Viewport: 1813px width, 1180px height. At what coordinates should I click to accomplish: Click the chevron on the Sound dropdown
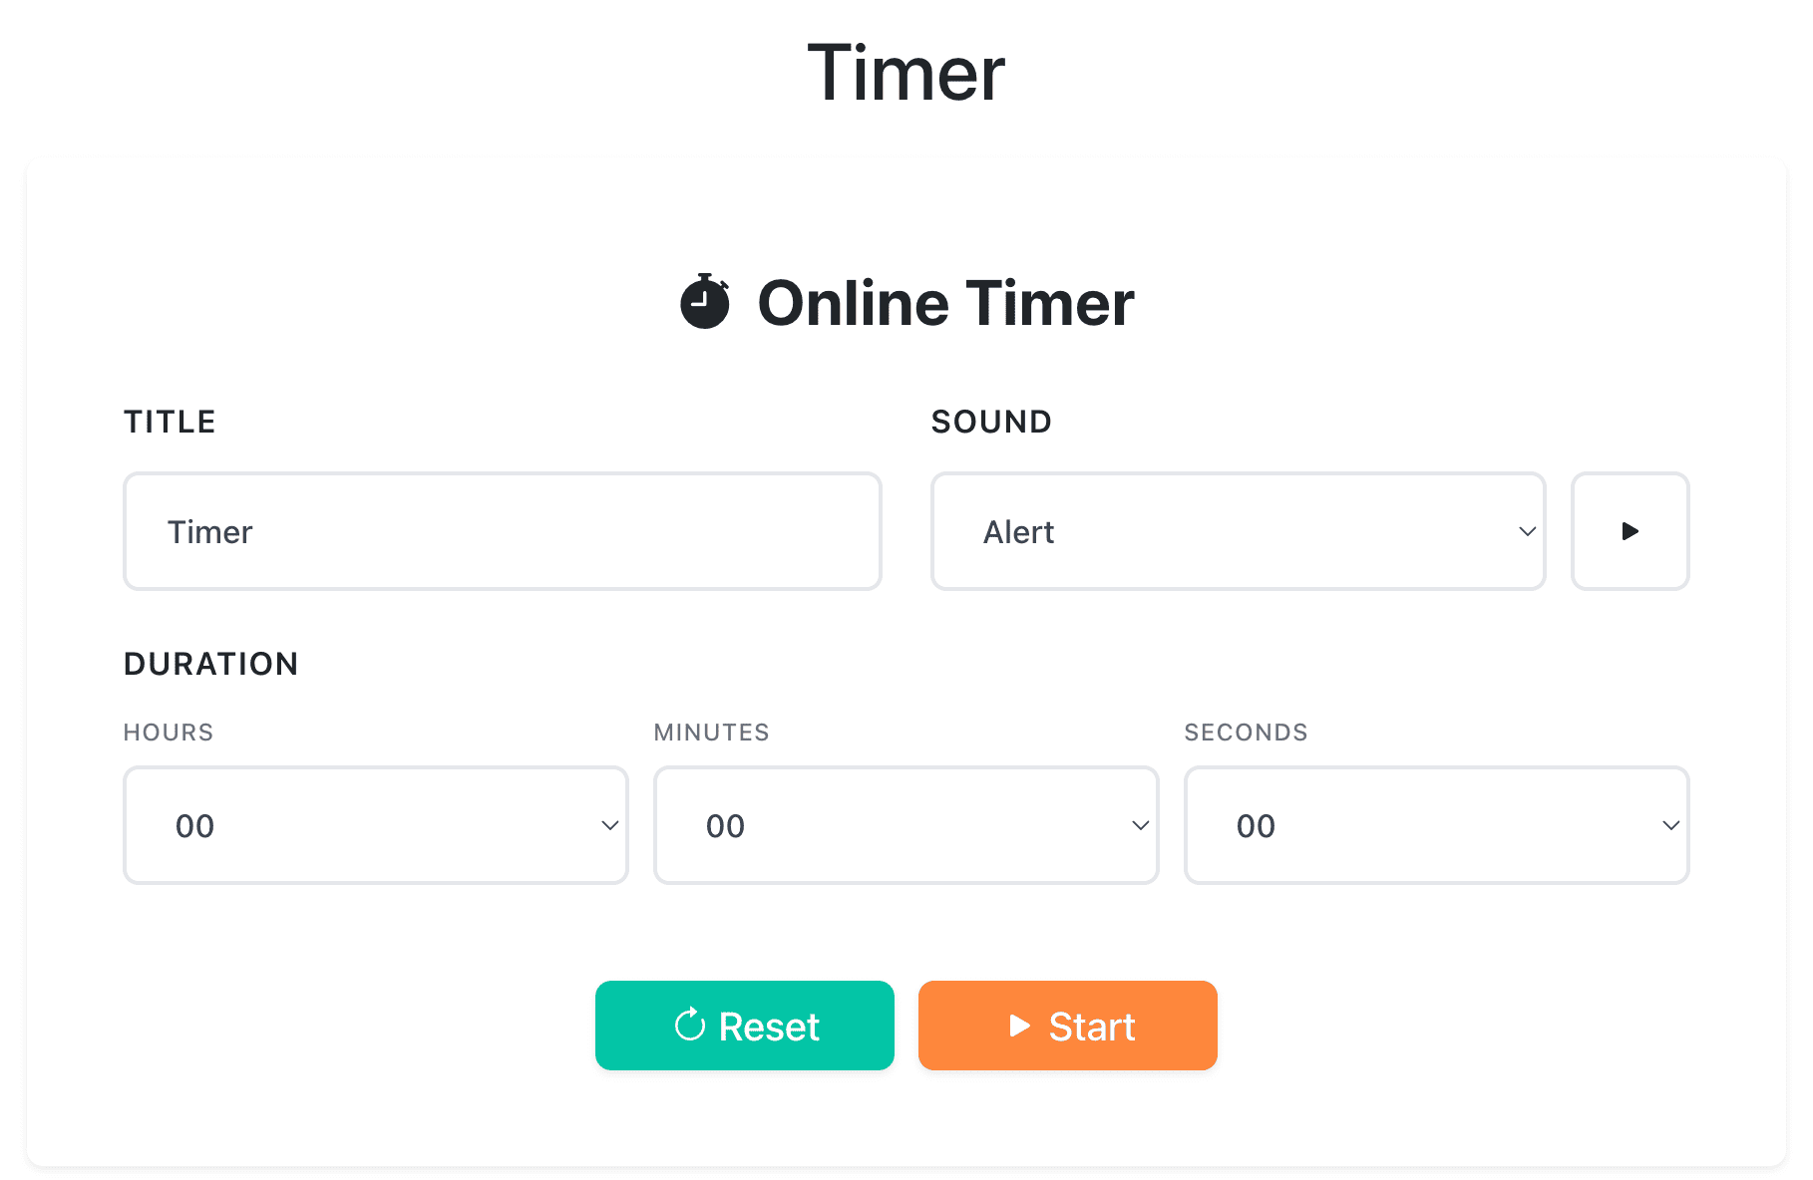coord(1526,531)
